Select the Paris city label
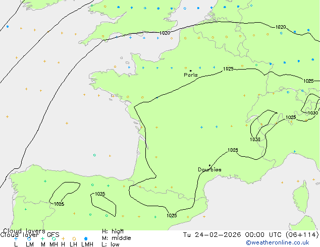320x247 pixels. [x=191, y=75]
